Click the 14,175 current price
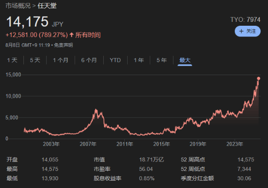Image resolution: width=268 pixels, height=188 pixels. (27, 22)
